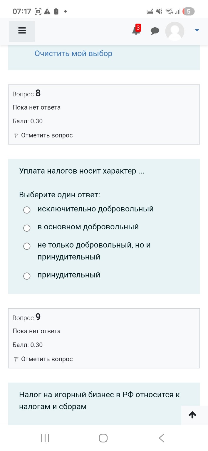Image resolution: width=208 pixels, height=451 pixels.
Task: Open messages with the chat bubble icon
Action: [155, 31]
